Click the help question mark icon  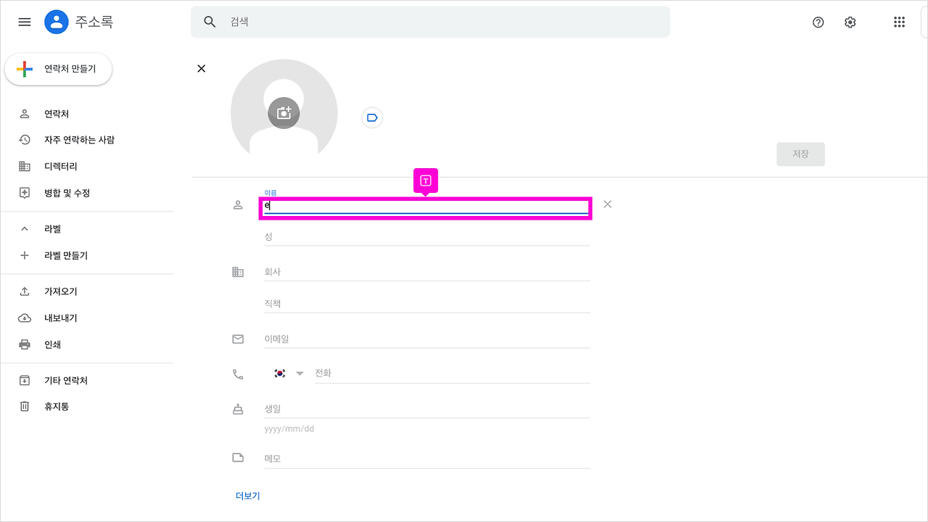819,22
